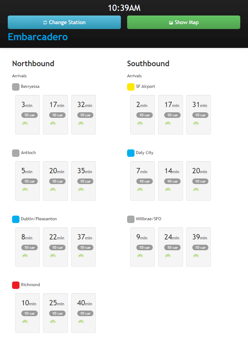Click the refresh icon in Change Station

[45, 23]
